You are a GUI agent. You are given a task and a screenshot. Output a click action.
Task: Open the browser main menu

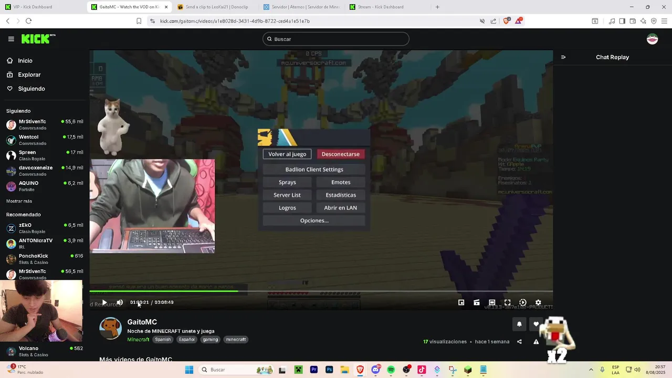(x=664, y=21)
